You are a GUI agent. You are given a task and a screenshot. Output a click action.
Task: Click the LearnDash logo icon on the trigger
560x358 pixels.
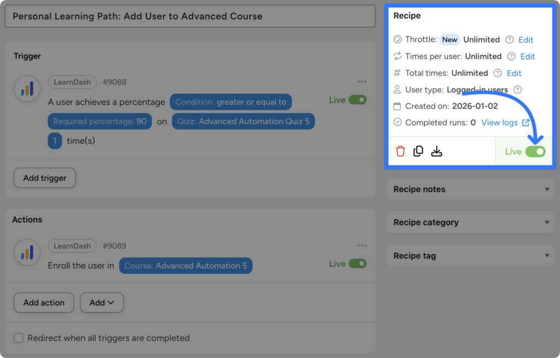tap(27, 89)
